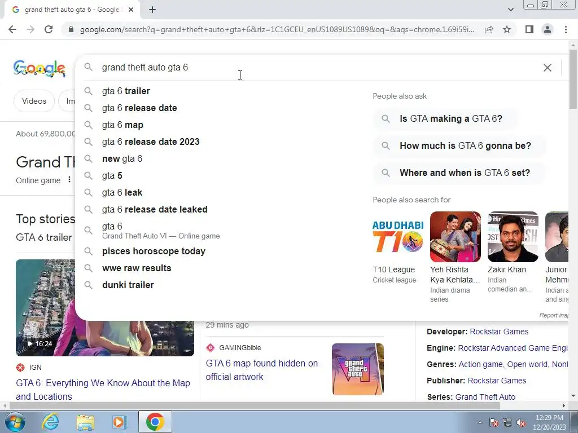Open Rockstar Games developer link
The height and width of the screenshot is (433, 578).
tap(499, 332)
